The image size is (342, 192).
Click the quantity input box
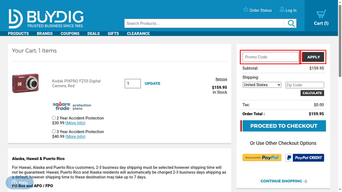(133, 84)
